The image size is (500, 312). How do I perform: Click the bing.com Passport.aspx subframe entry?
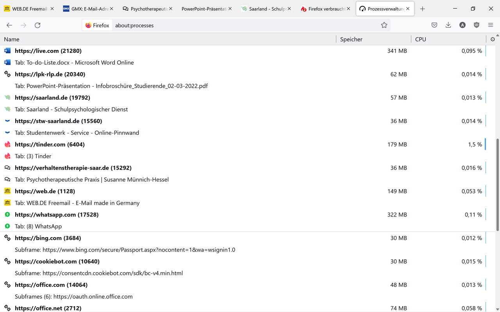[125, 250]
